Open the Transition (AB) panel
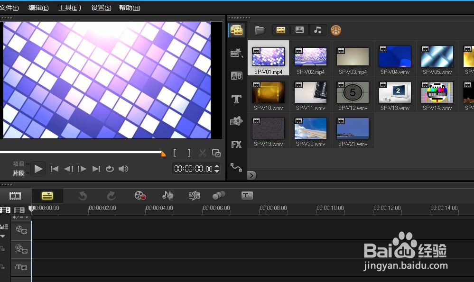 click(x=237, y=76)
